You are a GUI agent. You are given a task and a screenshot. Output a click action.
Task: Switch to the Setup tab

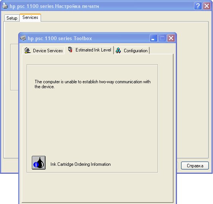click(12, 18)
